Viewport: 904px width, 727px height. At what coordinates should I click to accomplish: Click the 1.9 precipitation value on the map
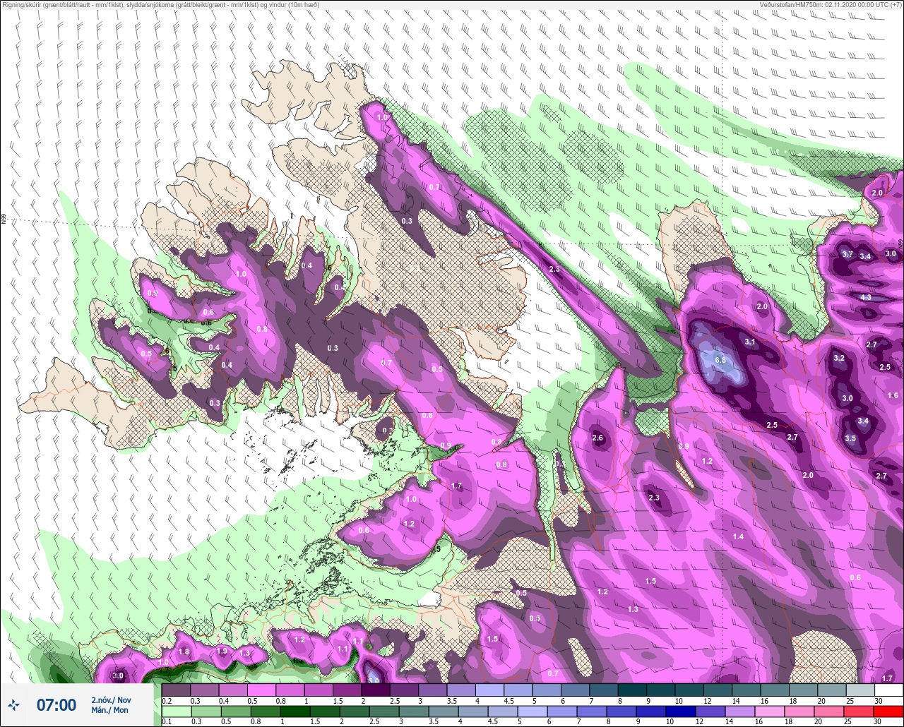[222, 651]
